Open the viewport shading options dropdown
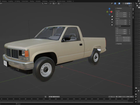 (x=133, y=3)
